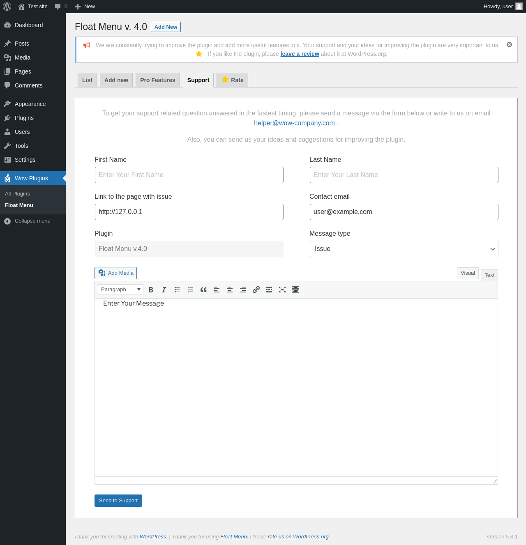Image resolution: width=526 pixels, height=545 pixels.
Task: Open All Plugins submenu item
Action: click(x=17, y=194)
